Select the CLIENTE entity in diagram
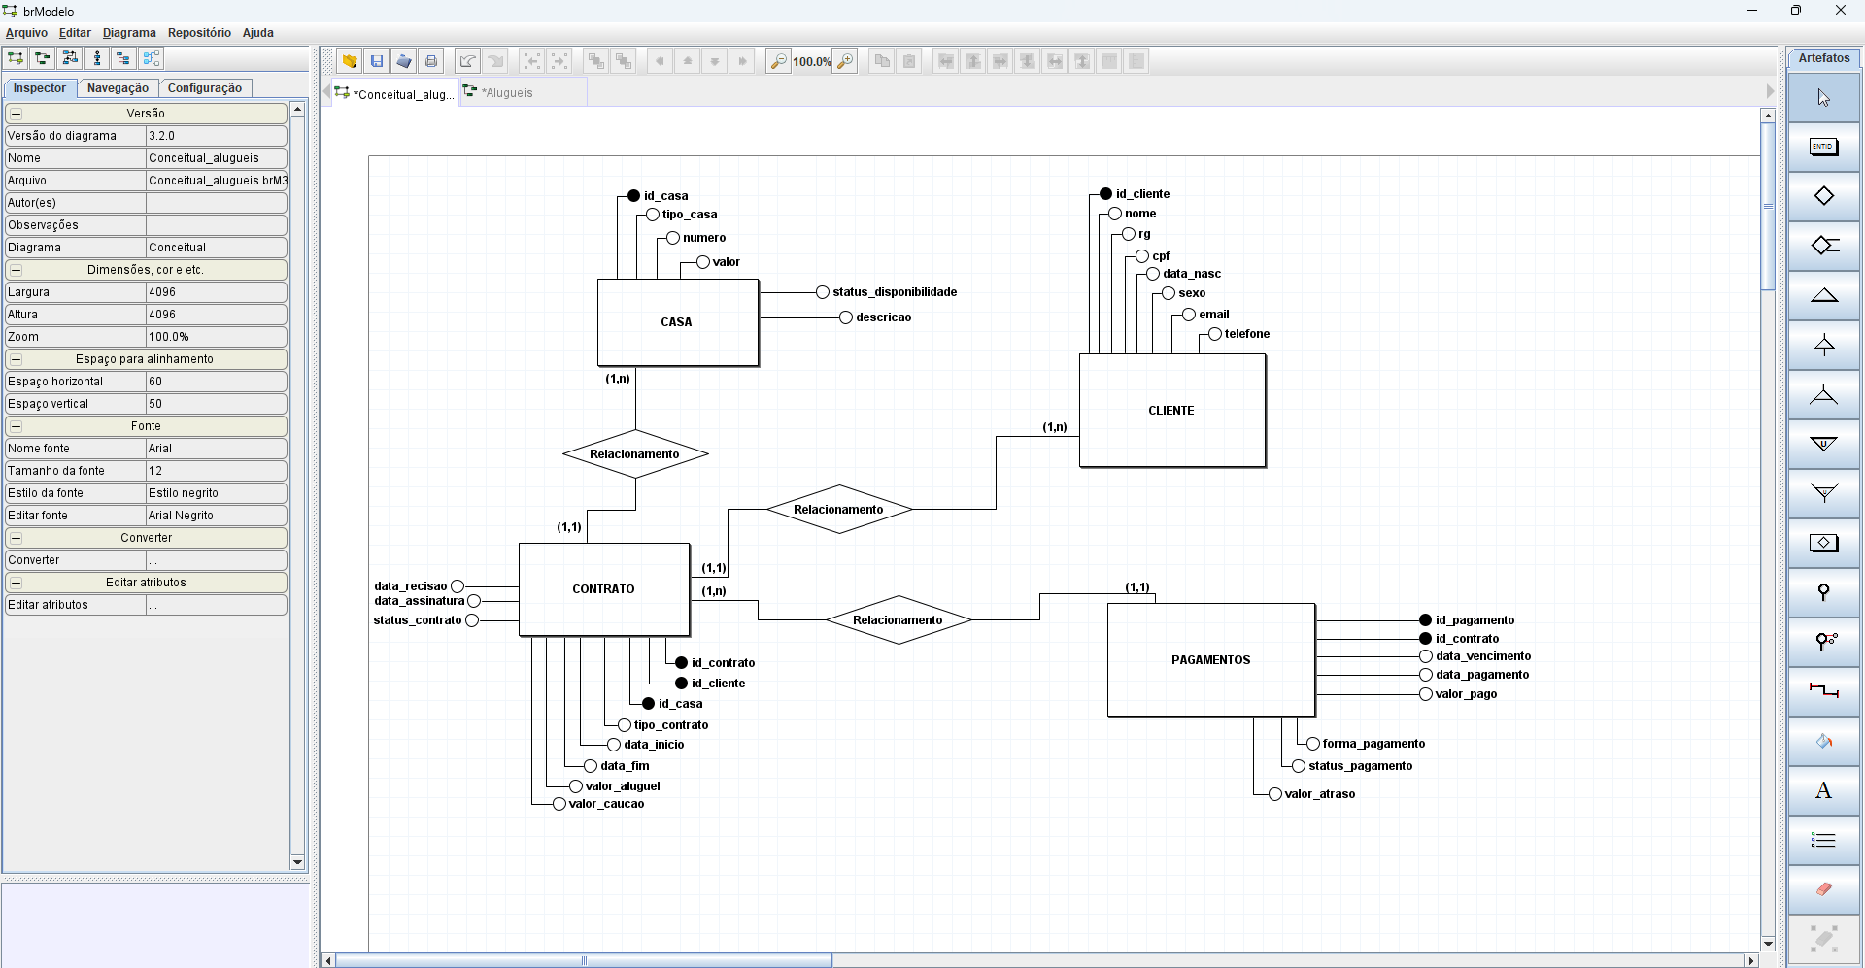The height and width of the screenshot is (968, 1865). click(1171, 411)
